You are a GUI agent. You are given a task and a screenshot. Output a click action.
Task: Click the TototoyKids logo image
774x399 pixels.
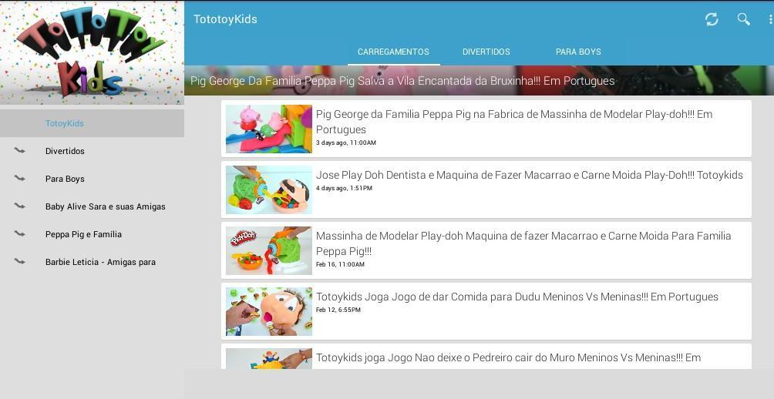click(92, 52)
